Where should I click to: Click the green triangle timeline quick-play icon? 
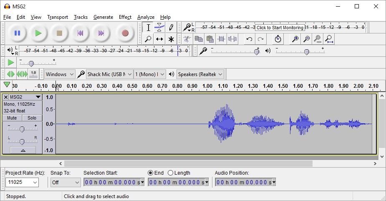pyautogui.click(x=7, y=85)
